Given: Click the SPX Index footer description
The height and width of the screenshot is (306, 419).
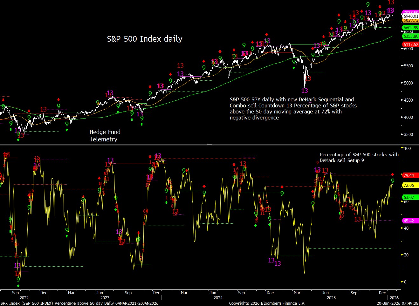Looking at the screenshot, I should point(79,303).
